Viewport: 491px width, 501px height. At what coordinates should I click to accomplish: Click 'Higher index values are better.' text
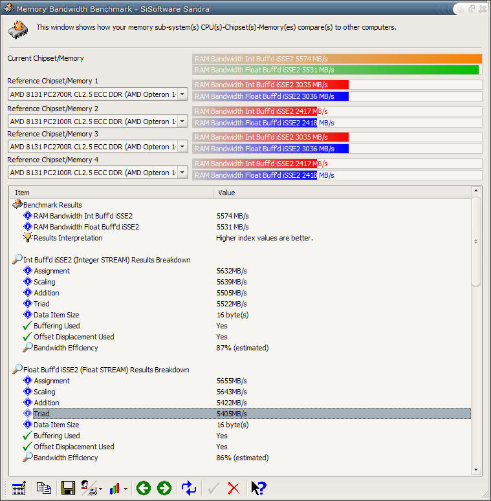(265, 238)
